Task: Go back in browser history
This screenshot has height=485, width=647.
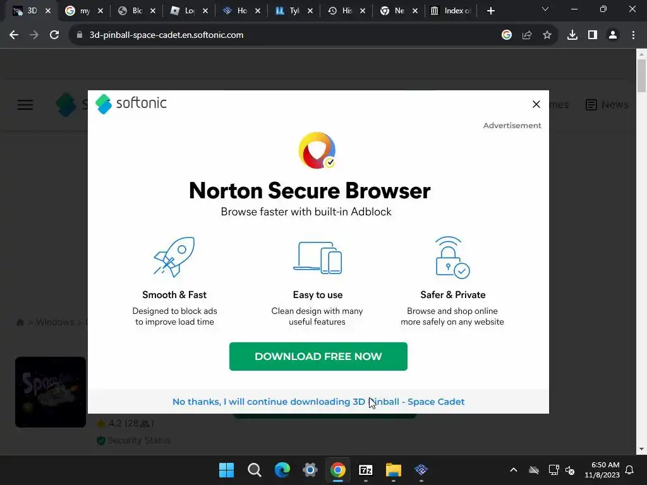Action: [14, 35]
